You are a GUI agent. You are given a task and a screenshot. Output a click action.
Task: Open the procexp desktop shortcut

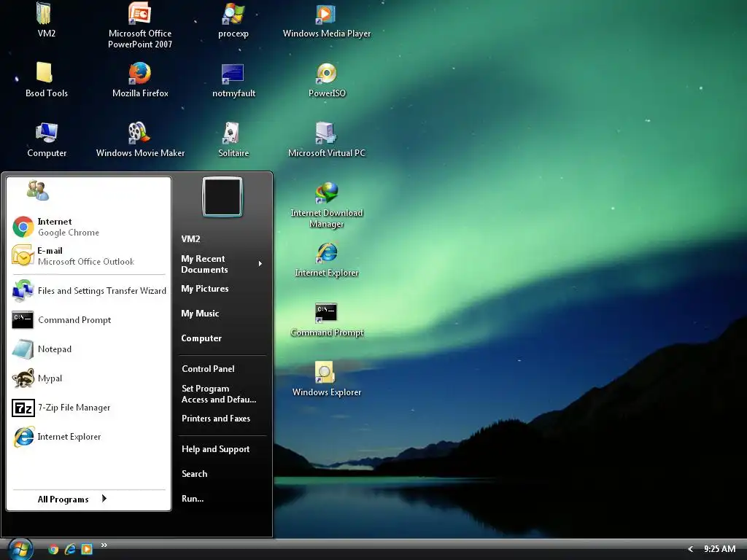233,20
